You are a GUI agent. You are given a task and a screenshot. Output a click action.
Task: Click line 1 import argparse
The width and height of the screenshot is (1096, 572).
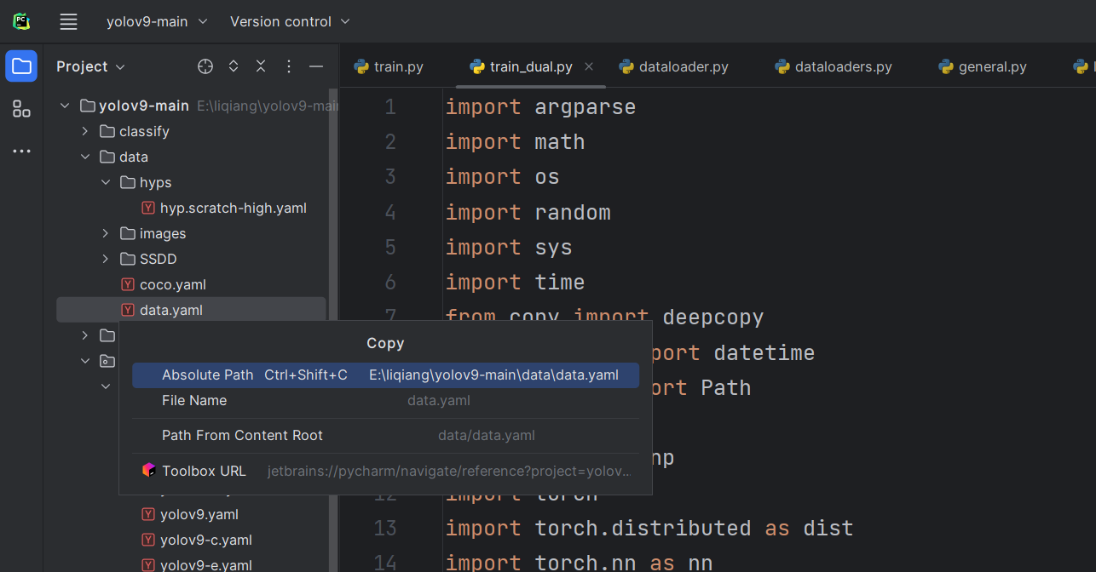coord(540,107)
